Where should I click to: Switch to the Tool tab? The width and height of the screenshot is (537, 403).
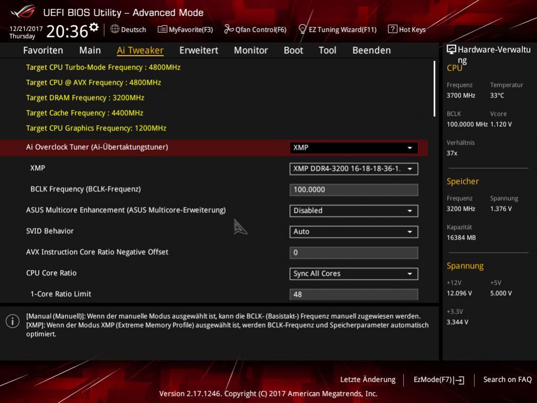click(x=328, y=50)
